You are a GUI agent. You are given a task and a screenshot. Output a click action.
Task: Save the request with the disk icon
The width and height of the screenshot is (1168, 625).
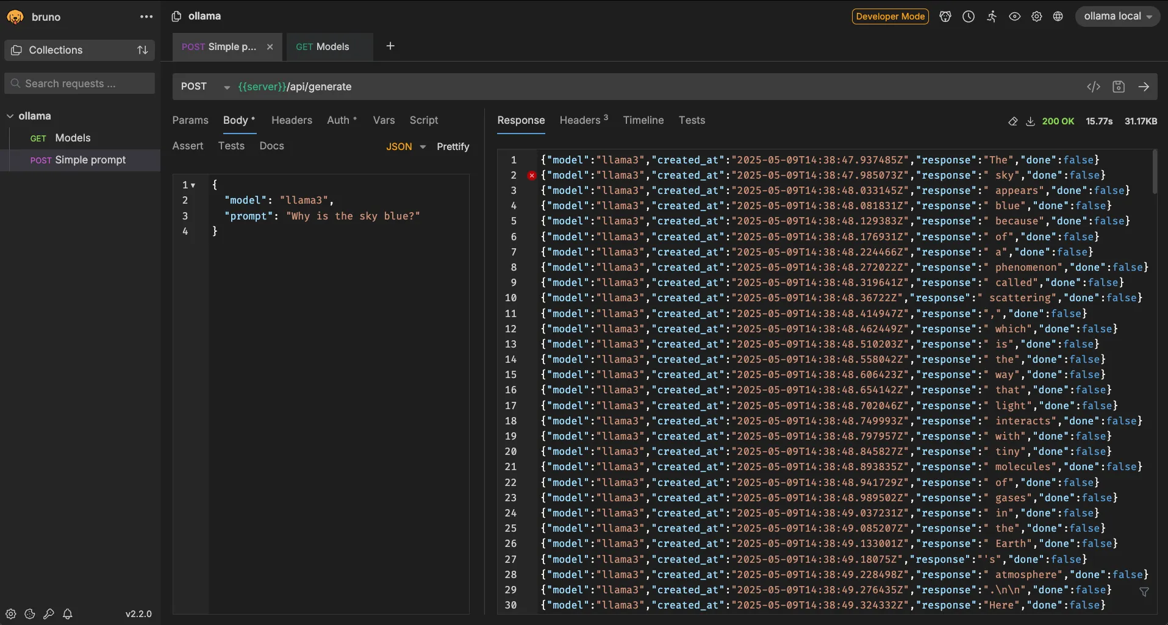pos(1119,87)
